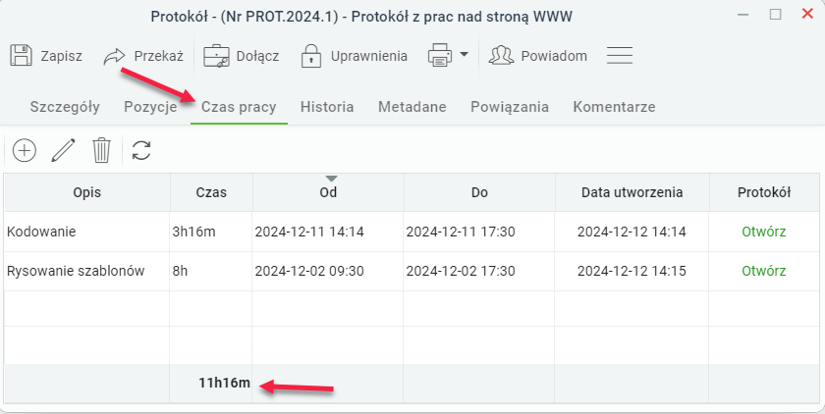Sort by the Data utworzenia column header
825x414 pixels.
tap(632, 192)
